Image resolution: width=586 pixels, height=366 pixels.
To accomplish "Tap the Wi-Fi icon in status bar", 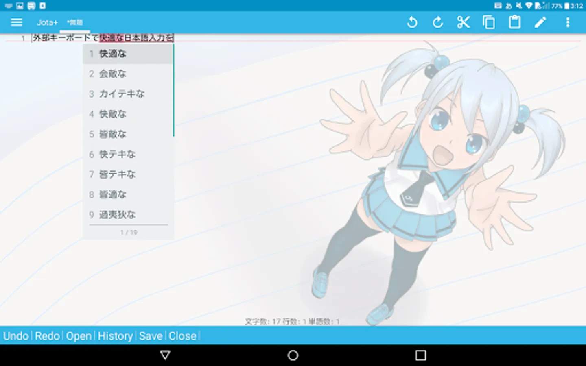I will [x=529, y=6].
